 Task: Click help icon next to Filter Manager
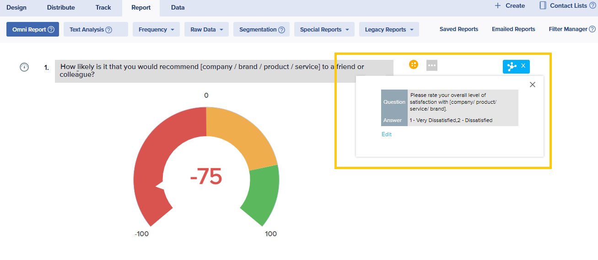pos(592,29)
